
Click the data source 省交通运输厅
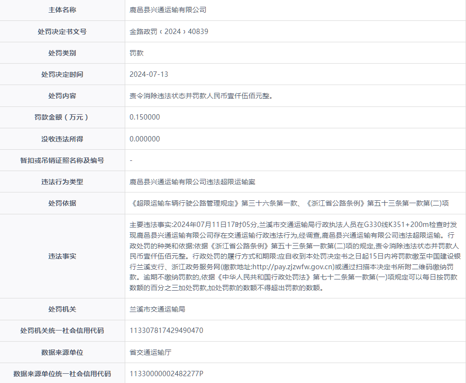(150, 352)
